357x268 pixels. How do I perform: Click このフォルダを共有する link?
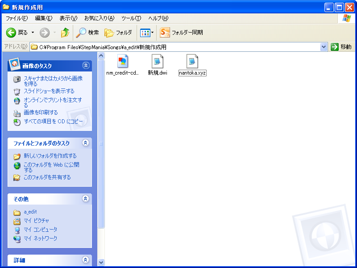click(47, 177)
